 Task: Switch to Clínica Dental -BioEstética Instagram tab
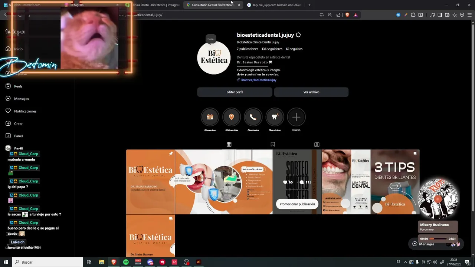(153, 5)
